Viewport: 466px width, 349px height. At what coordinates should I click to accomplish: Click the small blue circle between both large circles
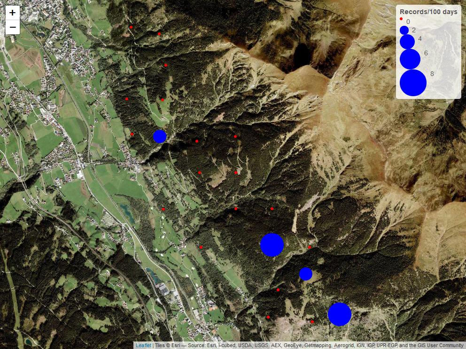(x=306, y=274)
